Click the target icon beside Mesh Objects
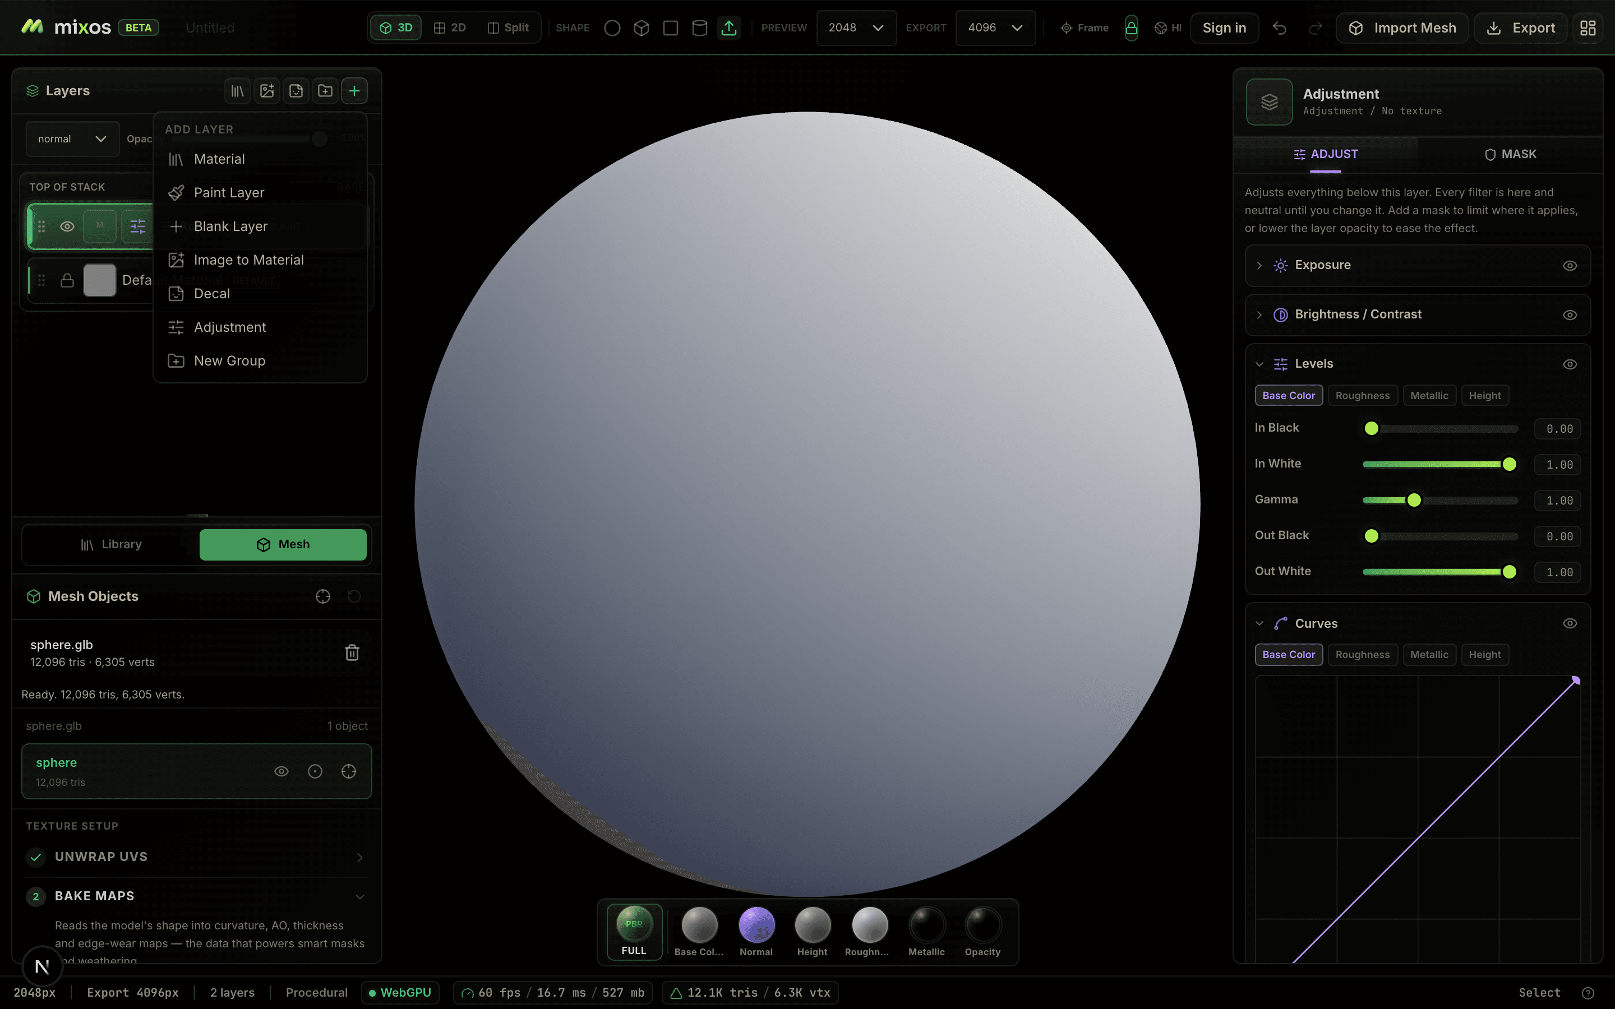Viewport: 1615px width, 1009px height. pos(323,596)
